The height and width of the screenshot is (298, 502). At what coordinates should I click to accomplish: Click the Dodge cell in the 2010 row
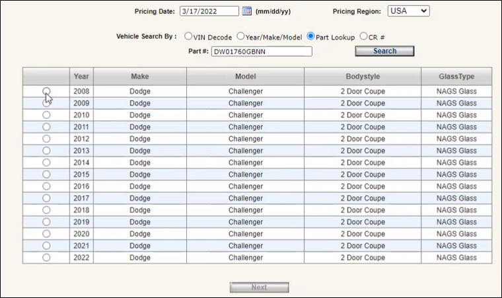[140, 115]
